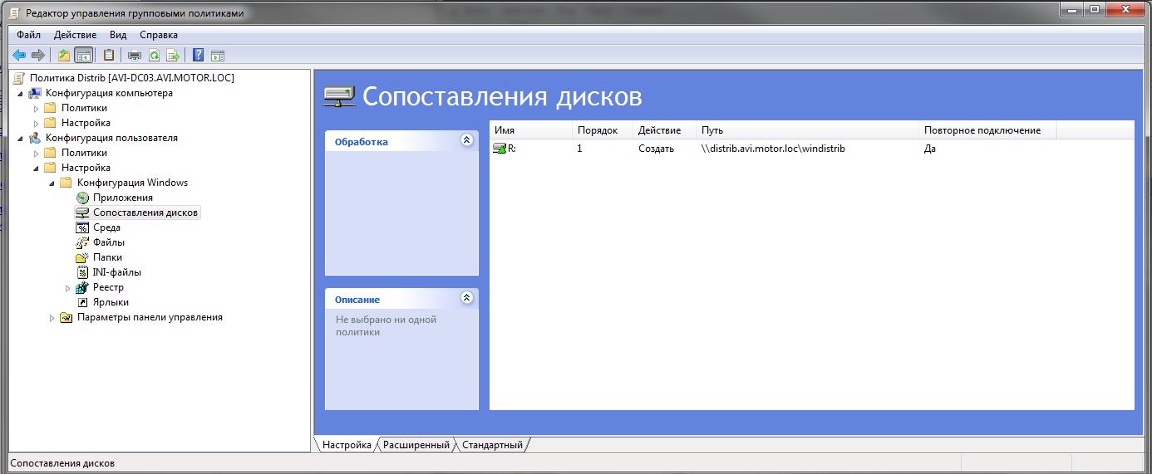Screen dimensions: 1152x474
Task: Click the Сопоставления дисков drive icon in tree
Action: (x=82, y=213)
